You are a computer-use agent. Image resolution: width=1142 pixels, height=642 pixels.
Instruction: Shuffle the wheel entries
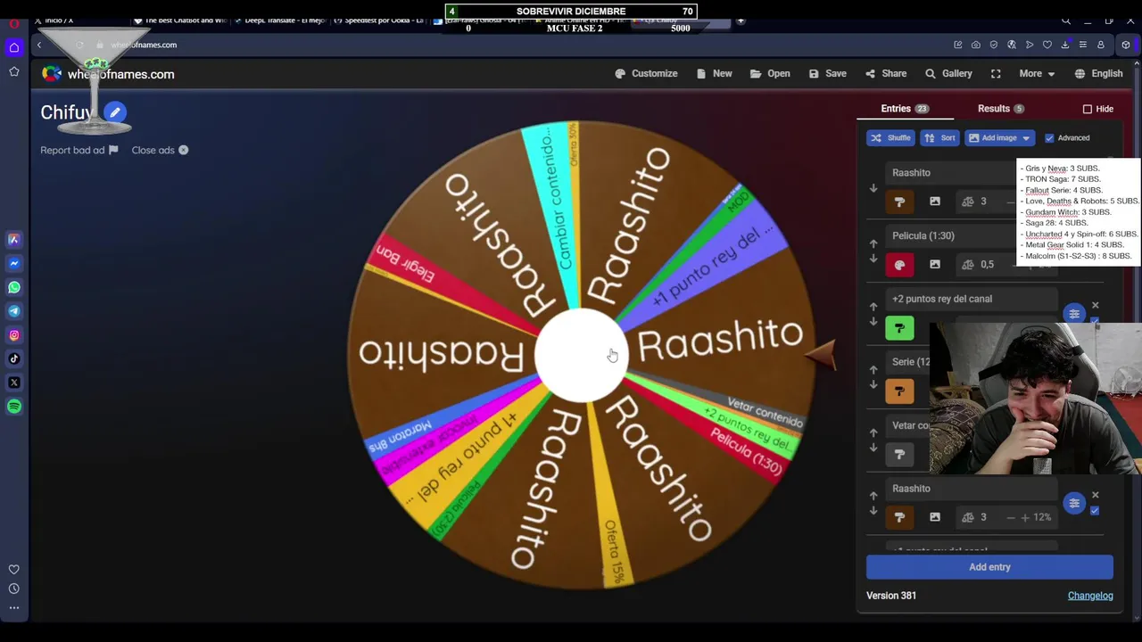pos(890,138)
